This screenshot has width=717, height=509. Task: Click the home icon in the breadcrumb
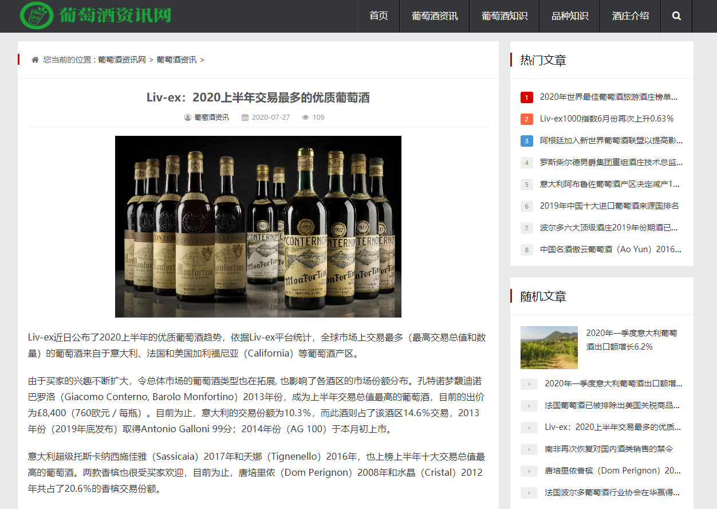click(x=35, y=60)
